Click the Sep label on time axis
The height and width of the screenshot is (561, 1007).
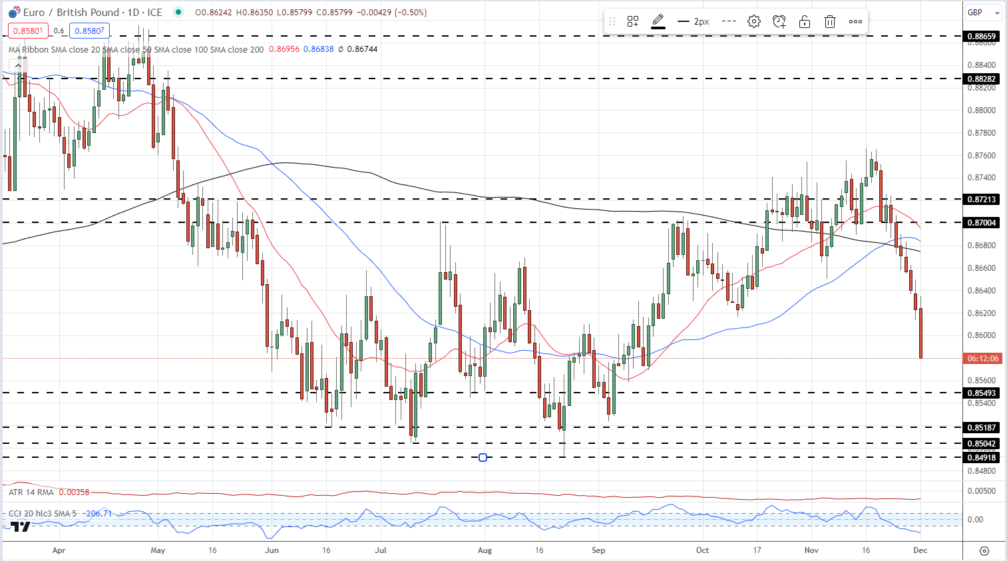(598, 550)
